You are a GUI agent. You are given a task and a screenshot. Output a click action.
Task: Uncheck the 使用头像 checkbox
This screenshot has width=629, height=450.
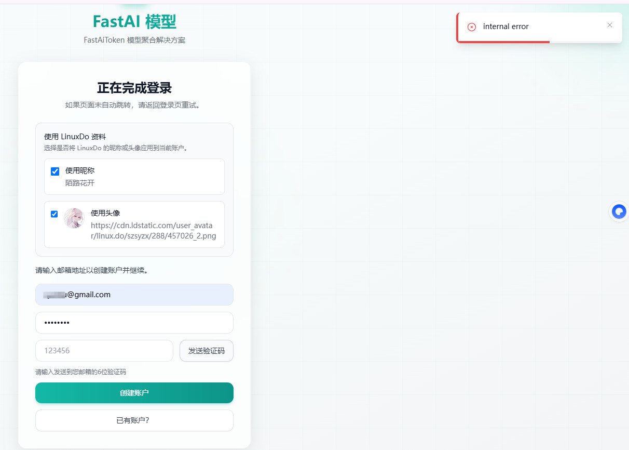(x=54, y=214)
